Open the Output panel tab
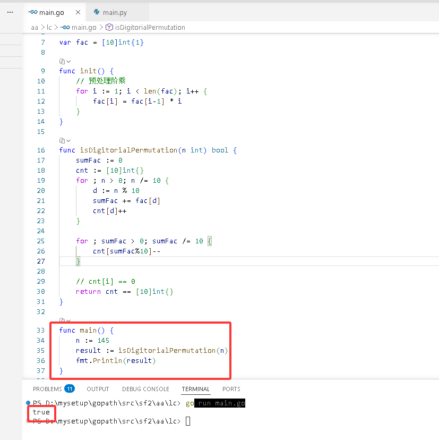 [98, 389]
